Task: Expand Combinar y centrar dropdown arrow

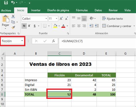Action: click(x=134, y=26)
